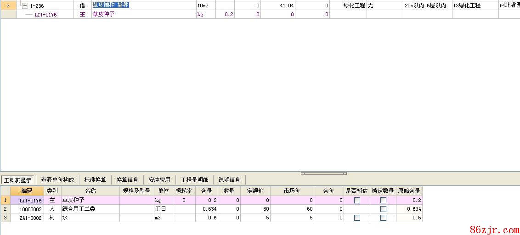
Task: Click the 编码 column header
Action: 27,191
